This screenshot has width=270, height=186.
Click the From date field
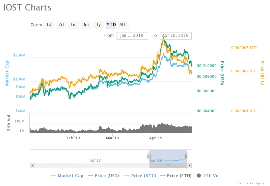click(132, 36)
